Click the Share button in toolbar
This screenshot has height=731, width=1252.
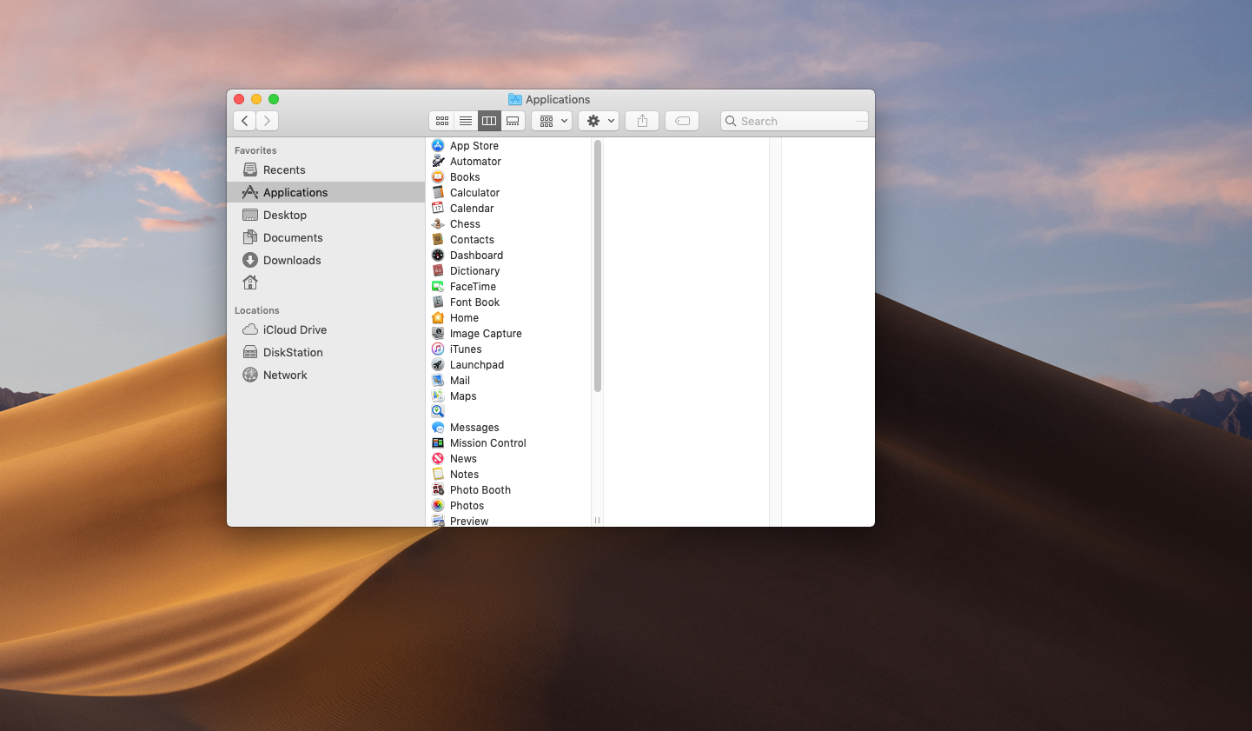click(642, 121)
